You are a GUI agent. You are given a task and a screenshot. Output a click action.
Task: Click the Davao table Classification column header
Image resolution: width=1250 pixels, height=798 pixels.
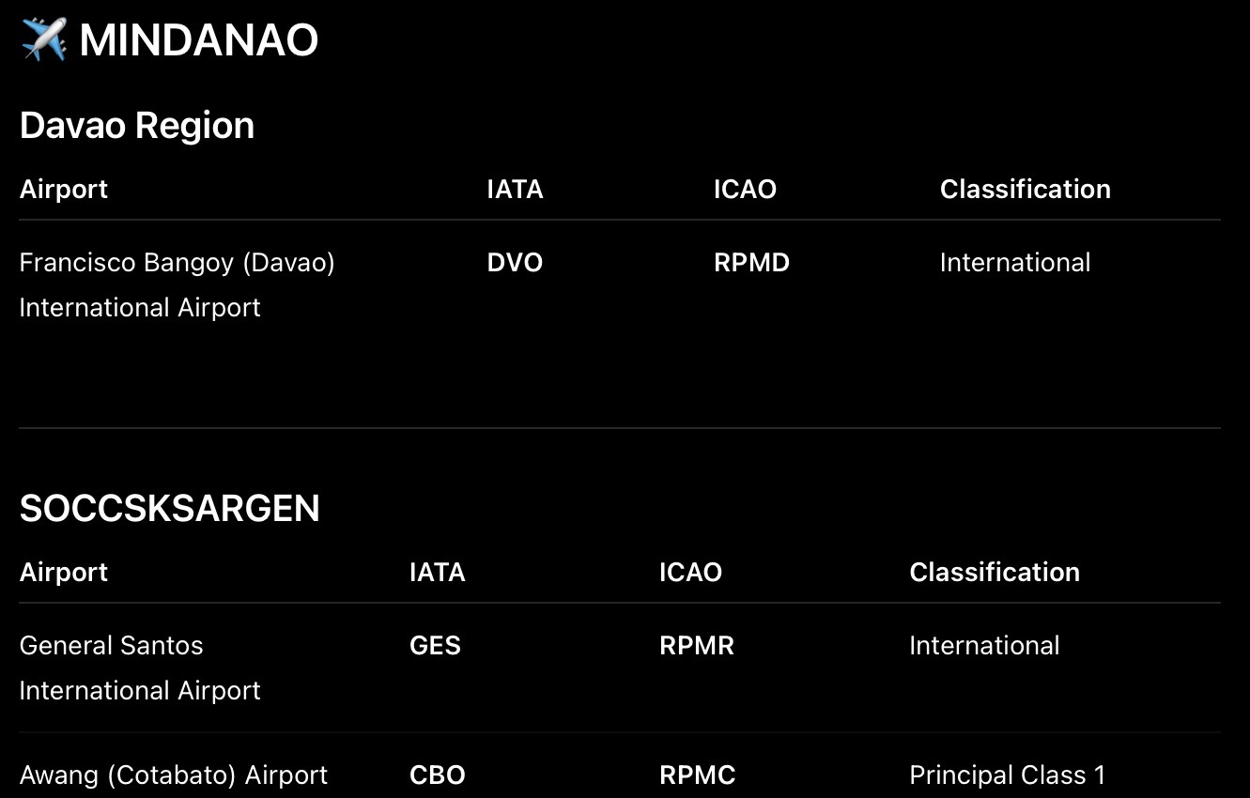[x=1026, y=190]
